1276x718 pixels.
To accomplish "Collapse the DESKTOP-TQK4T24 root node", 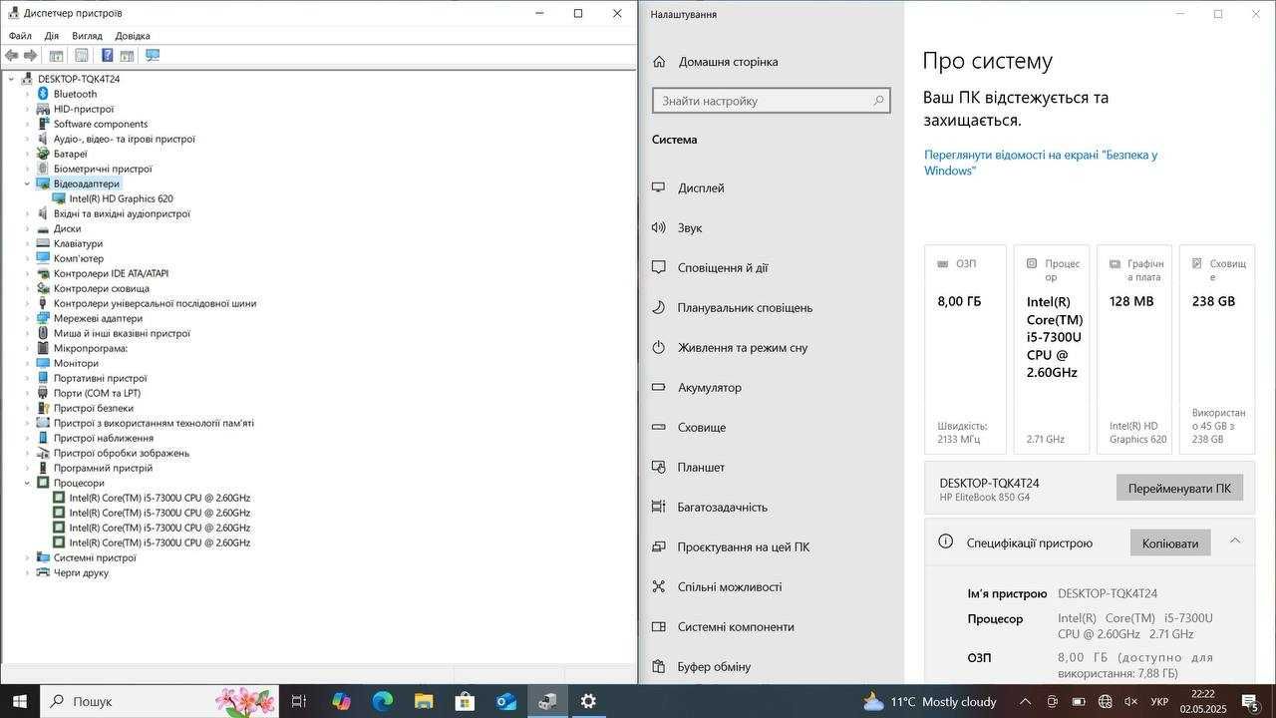I will coord(12,79).
